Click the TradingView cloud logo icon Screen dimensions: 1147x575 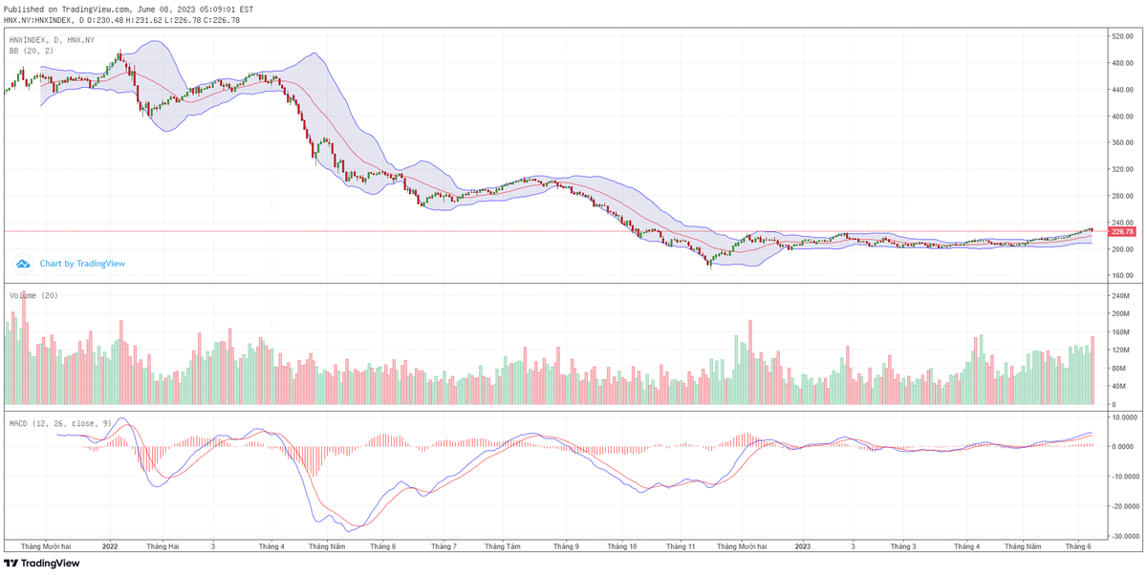pyautogui.click(x=25, y=264)
